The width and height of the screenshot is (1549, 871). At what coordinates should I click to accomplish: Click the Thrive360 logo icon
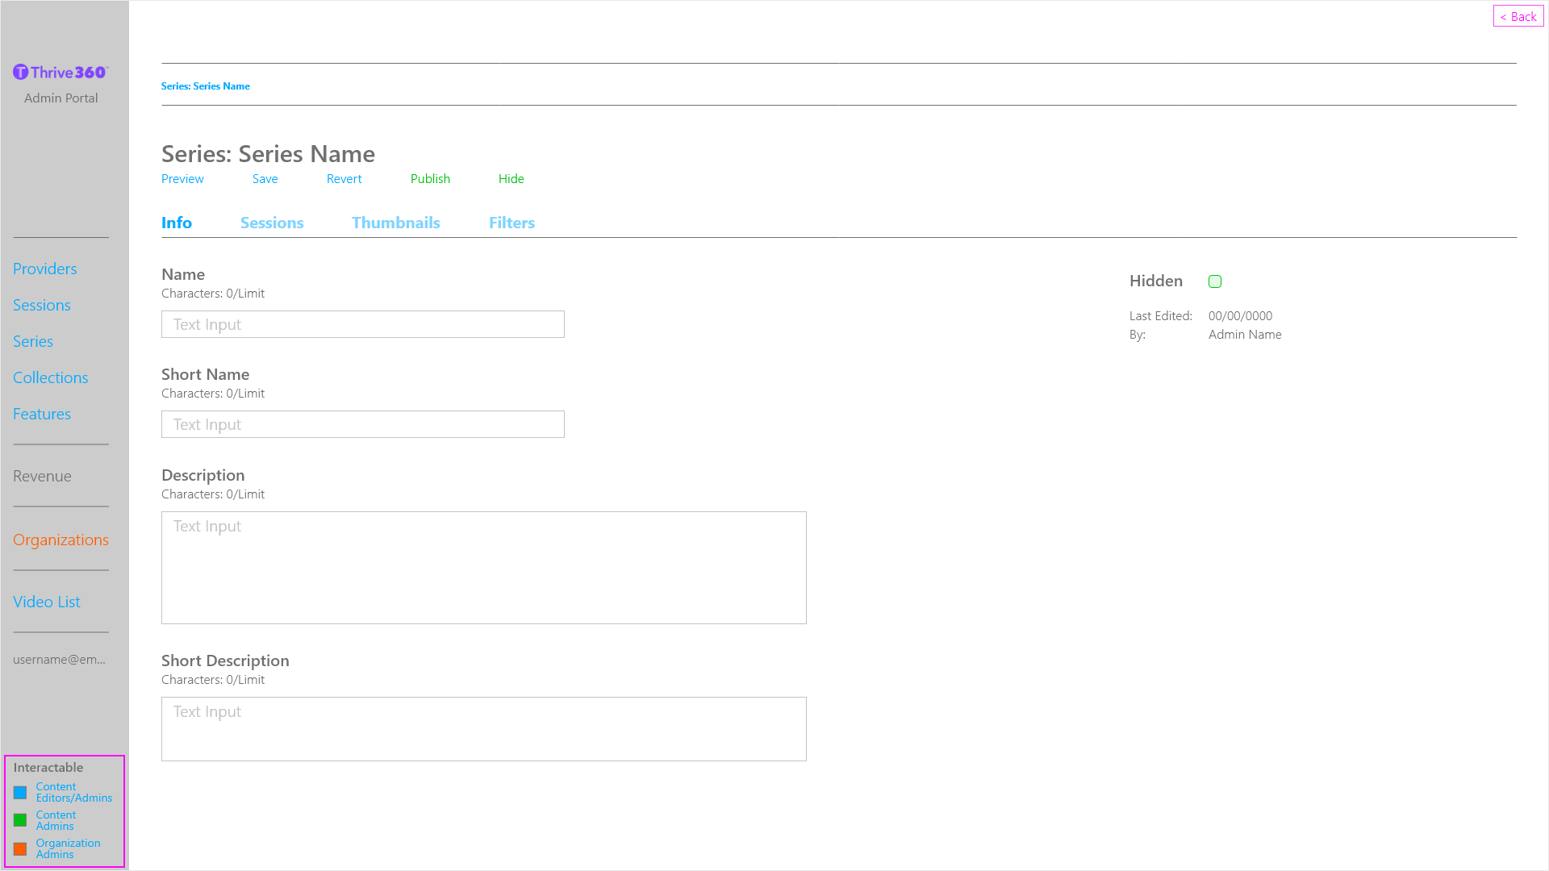point(21,73)
